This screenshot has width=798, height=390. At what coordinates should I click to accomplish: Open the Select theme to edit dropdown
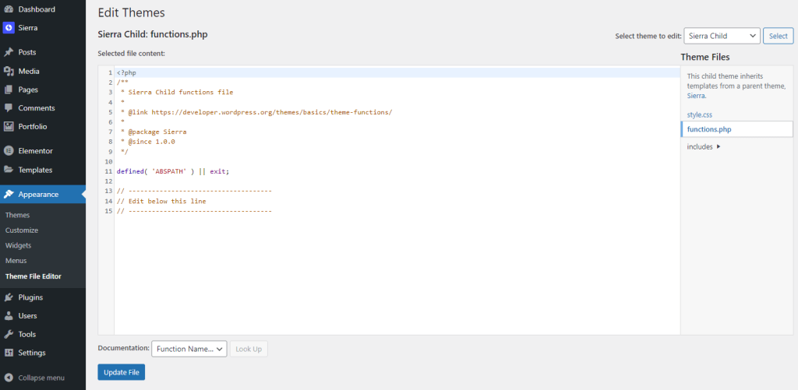(x=722, y=36)
